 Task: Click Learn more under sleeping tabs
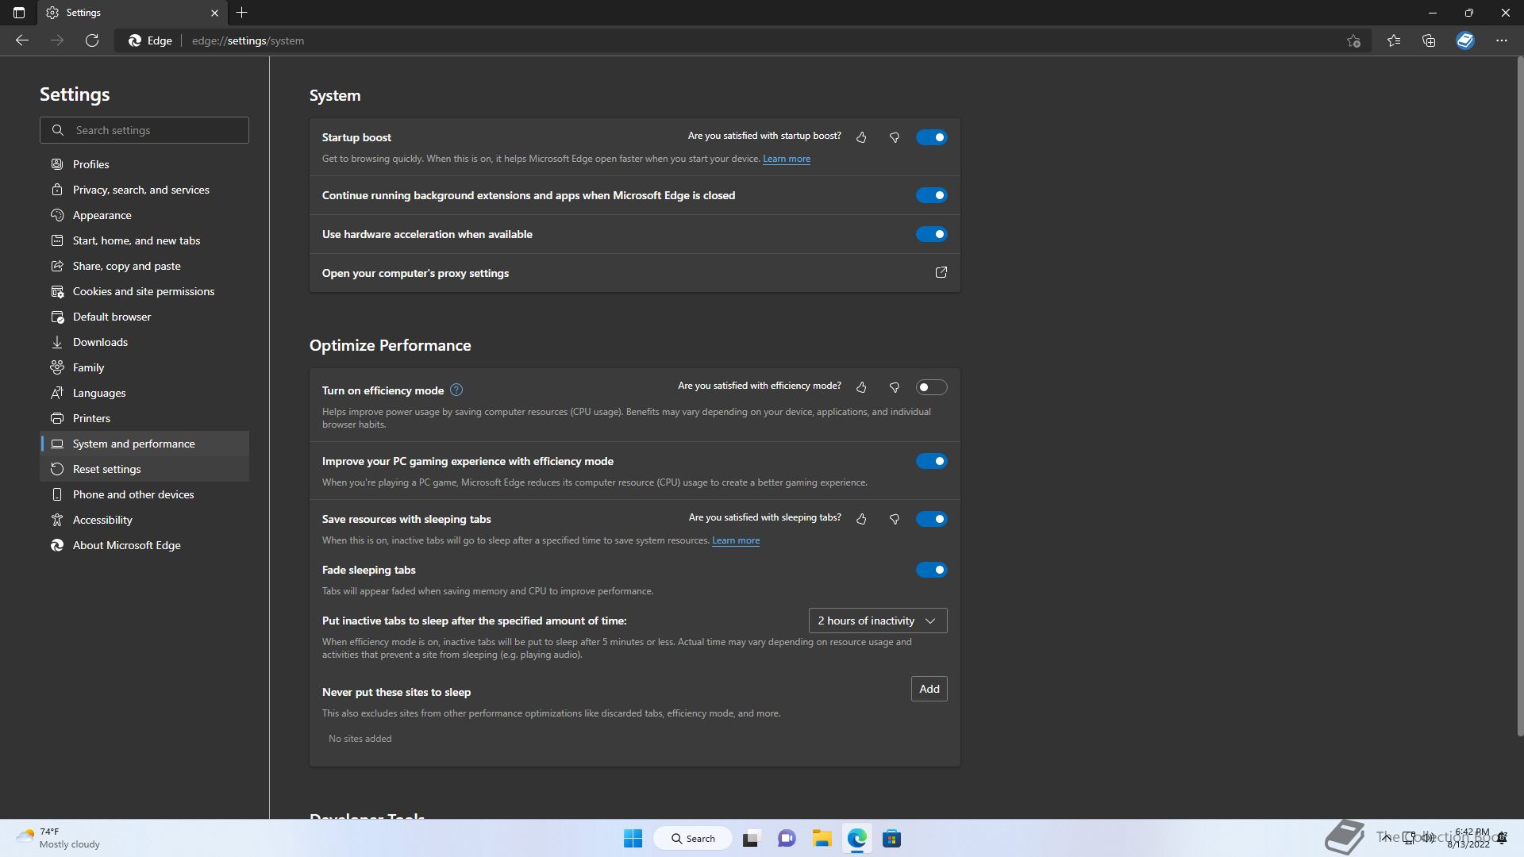736,540
